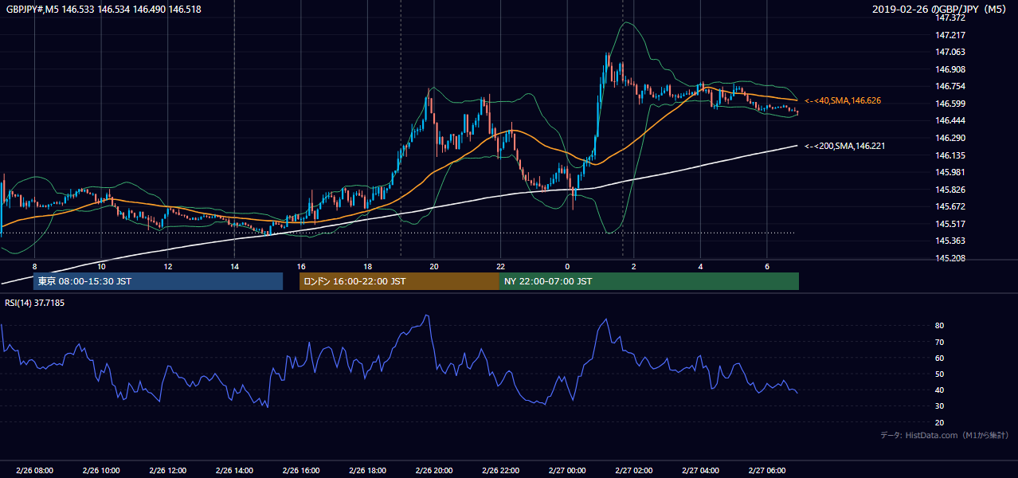Click hour marker 18 under price chart

[x=367, y=266]
